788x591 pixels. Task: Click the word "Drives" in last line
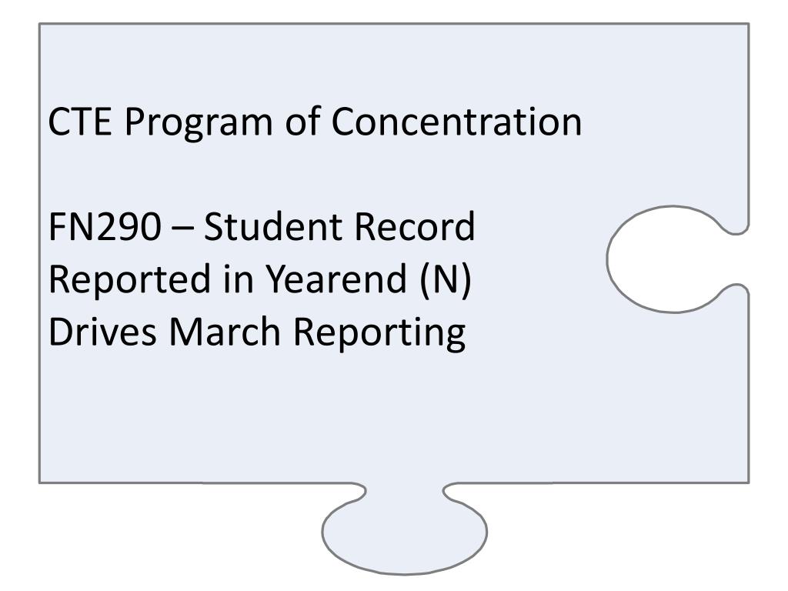click(102, 332)
